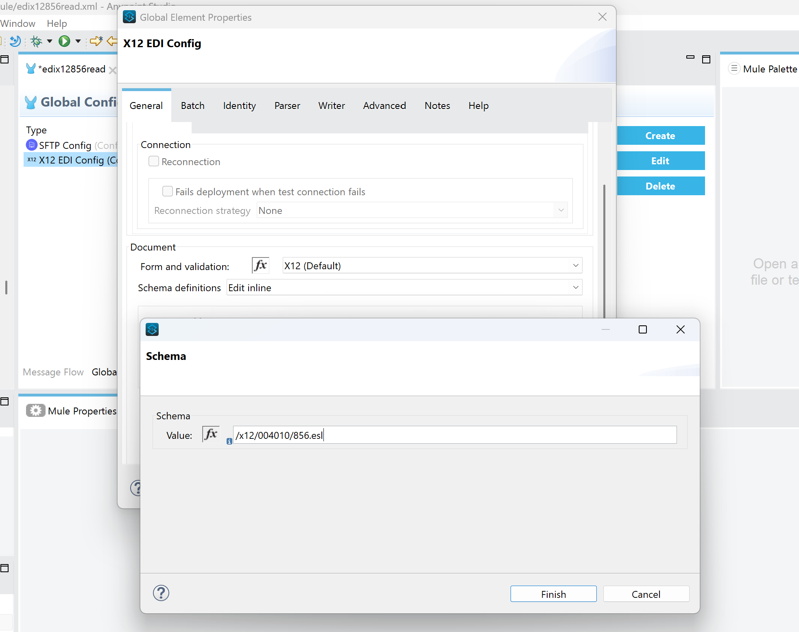Image resolution: width=799 pixels, height=632 pixels.
Task: Run the application with the green play icon
Action: coord(64,41)
